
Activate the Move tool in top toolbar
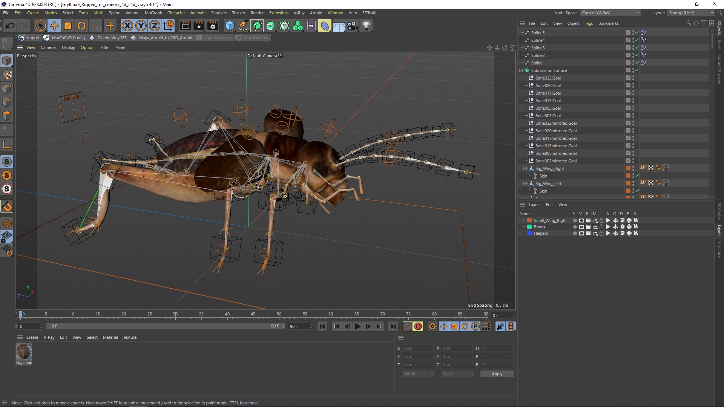pyautogui.click(x=54, y=26)
